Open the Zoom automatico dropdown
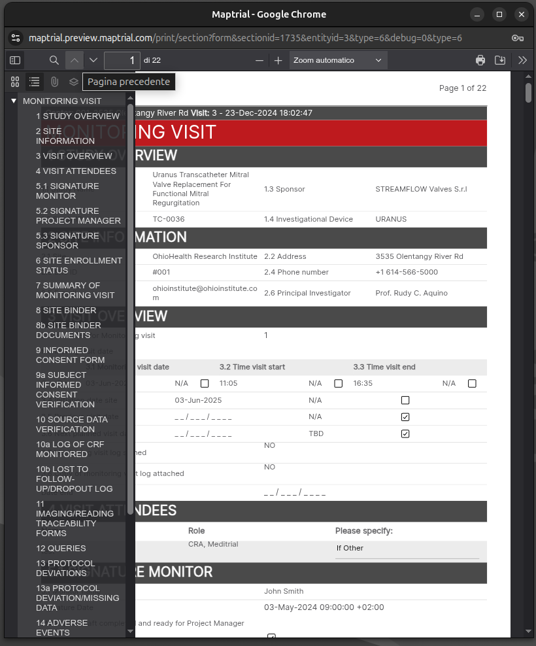This screenshot has height=646, width=536. point(338,61)
